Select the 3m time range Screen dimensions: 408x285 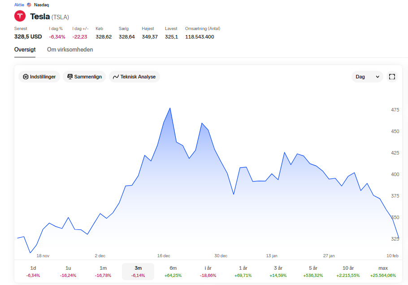pos(138,272)
